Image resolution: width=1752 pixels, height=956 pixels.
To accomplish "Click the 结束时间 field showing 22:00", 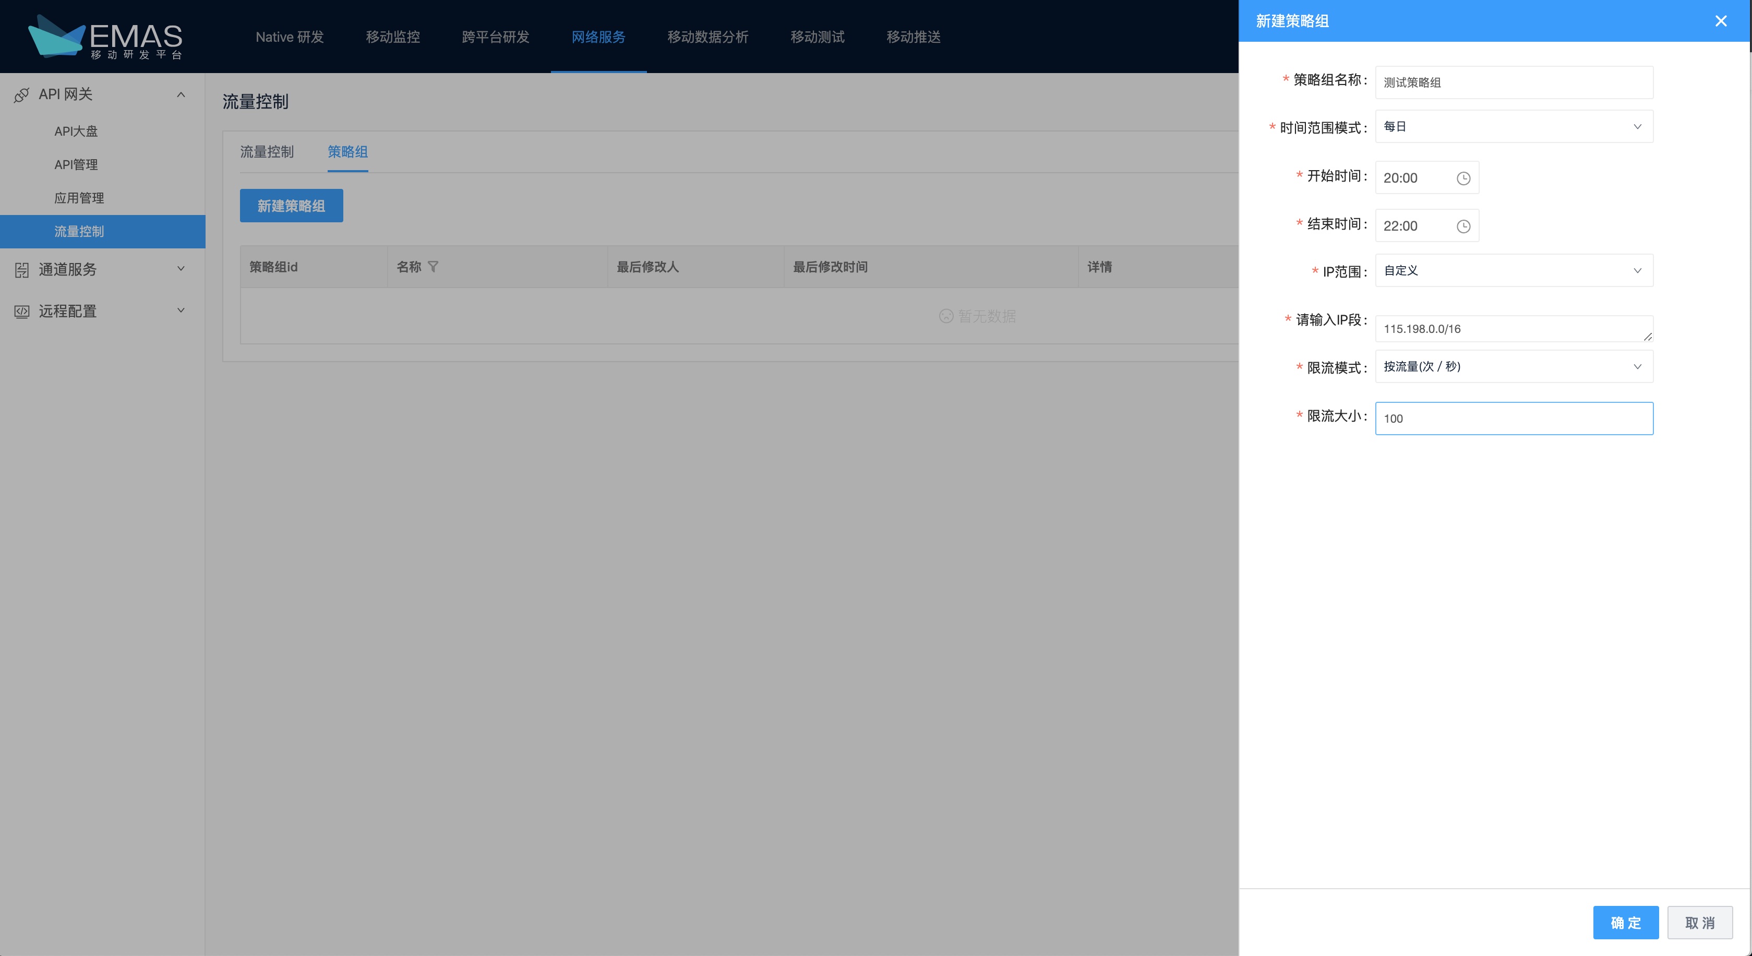I will pos(1427,226).
